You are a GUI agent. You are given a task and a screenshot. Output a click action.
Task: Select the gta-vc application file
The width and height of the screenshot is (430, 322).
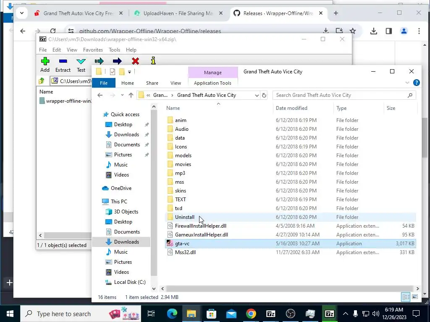tap(291, 244)
